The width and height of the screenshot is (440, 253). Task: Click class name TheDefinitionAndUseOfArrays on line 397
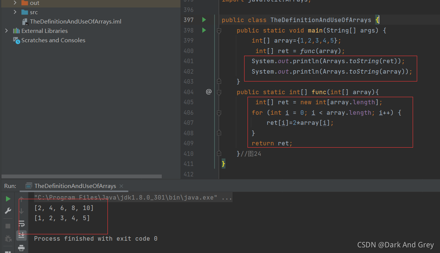pos(321,20)
